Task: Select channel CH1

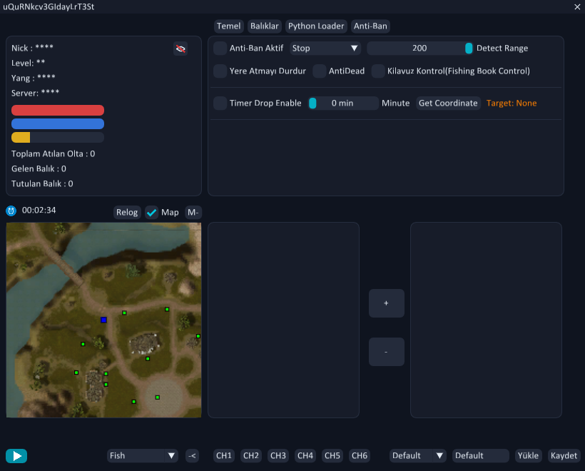Action: [x=224, y=456]
